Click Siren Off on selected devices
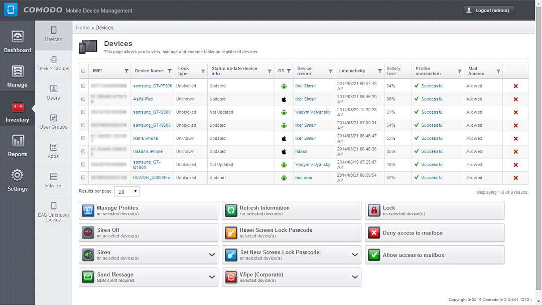The height and width of the screenshot is (305, 542). click(149, 232)
